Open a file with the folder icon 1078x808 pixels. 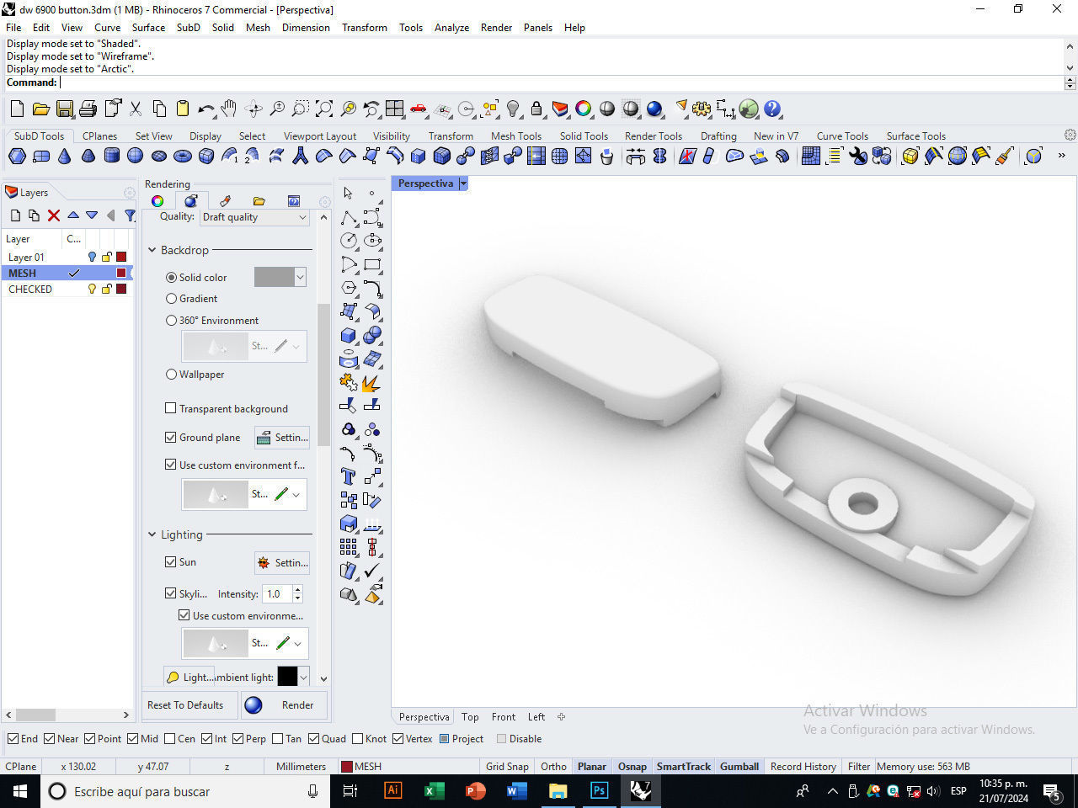(40, 109)
